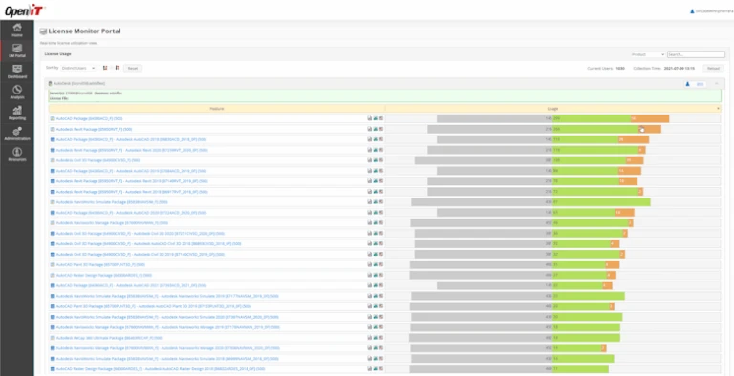
Task: Click the Collection Time value
Action: (680, 69)
